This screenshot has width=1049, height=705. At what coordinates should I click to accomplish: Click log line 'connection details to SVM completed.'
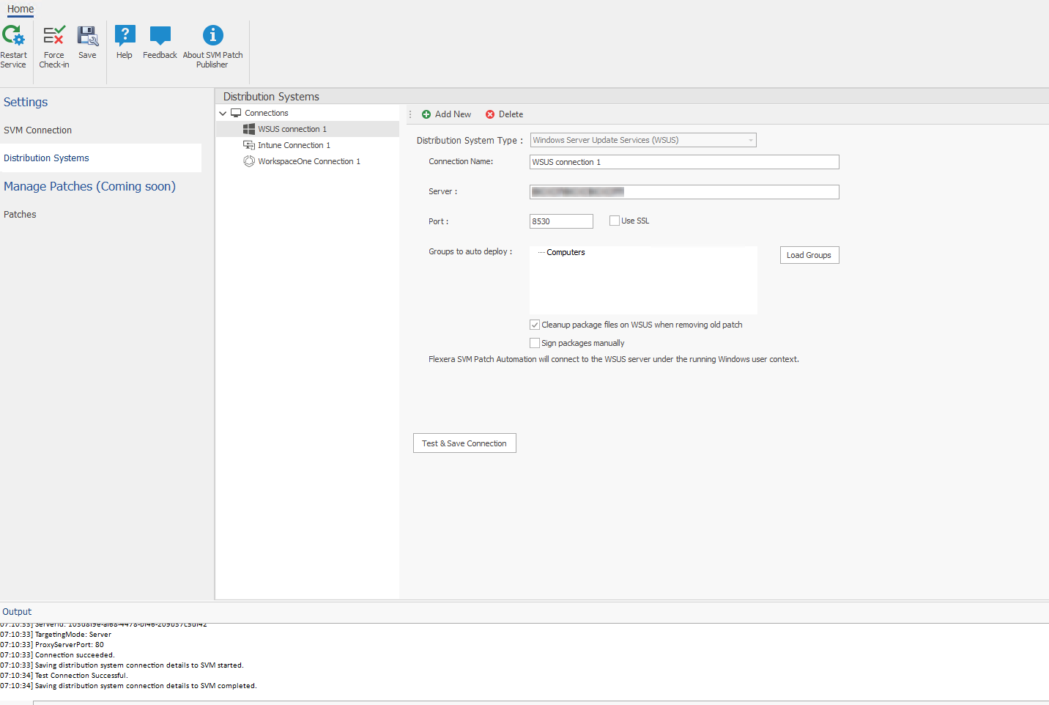click(146, 686)
